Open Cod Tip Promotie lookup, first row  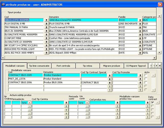[x=140, y=75]
